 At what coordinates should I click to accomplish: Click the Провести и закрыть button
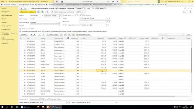coord(28,12)
